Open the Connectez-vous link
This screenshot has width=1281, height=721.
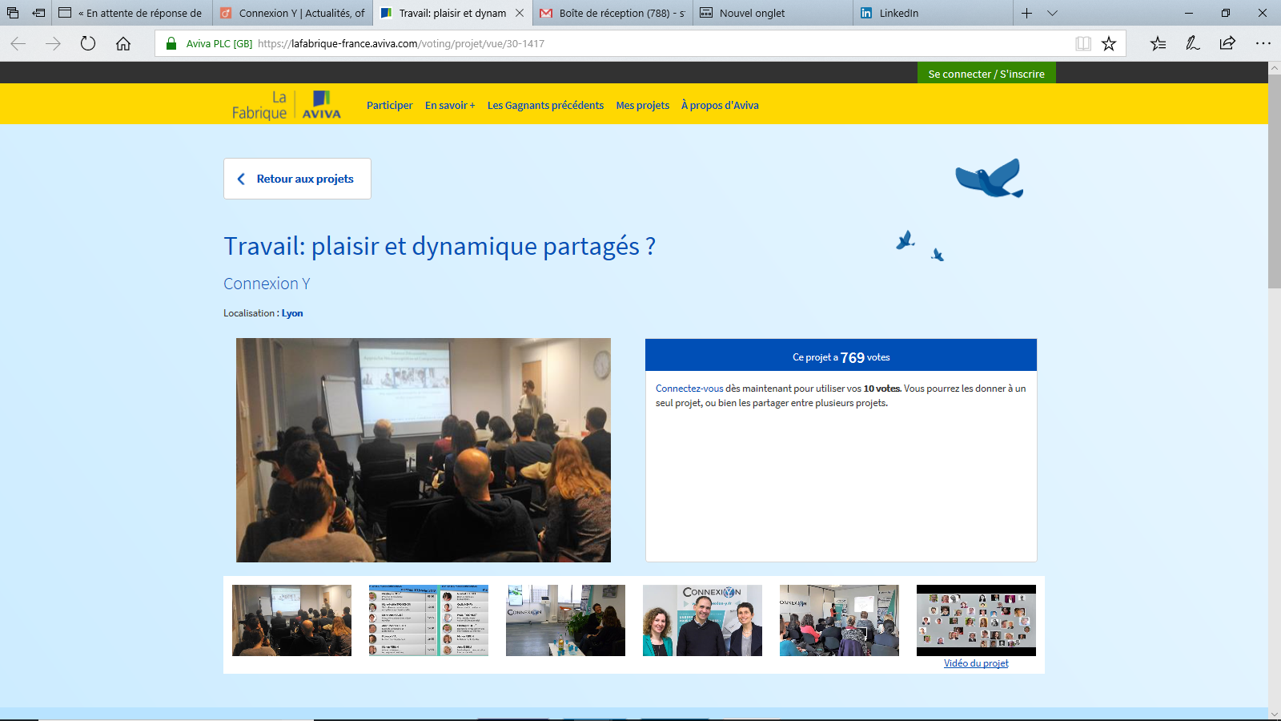(689, 389)
